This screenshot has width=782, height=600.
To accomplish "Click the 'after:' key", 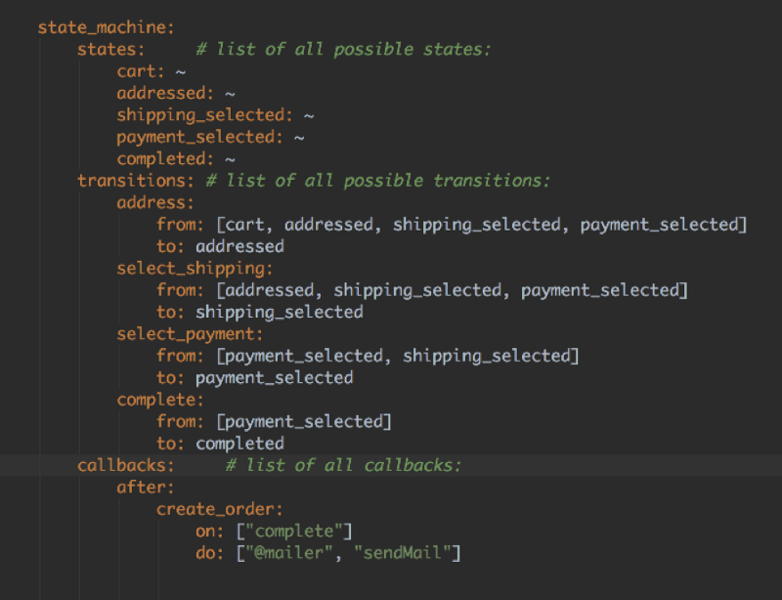I will click(146, 488).
